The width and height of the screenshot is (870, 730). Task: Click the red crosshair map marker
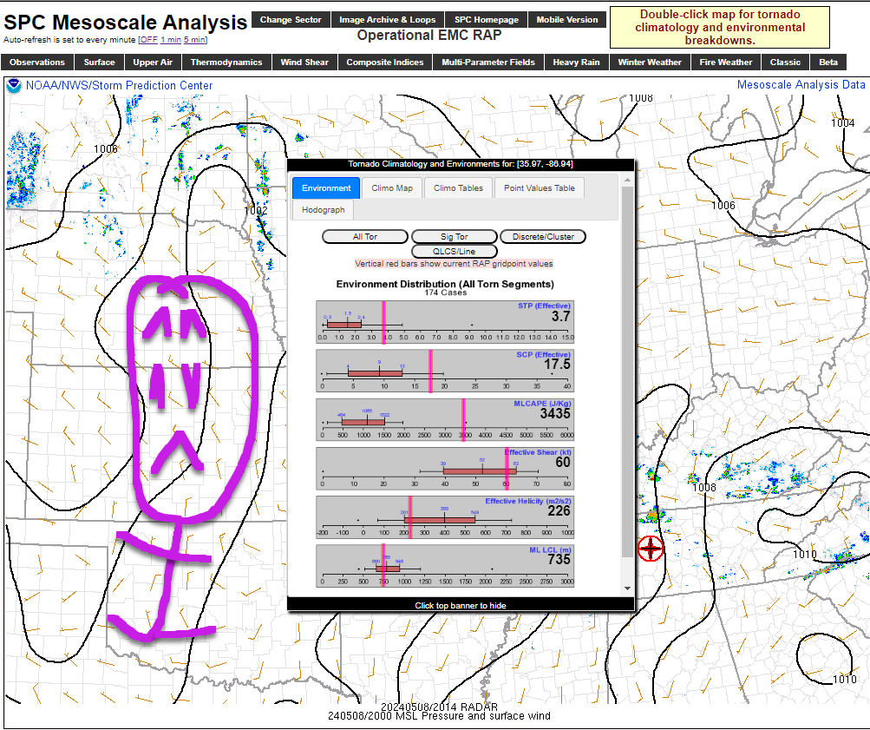click(651, 549)
